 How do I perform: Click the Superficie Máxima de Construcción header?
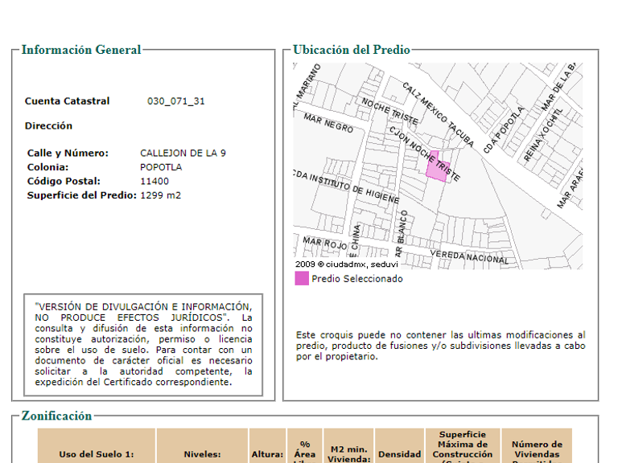463,448
